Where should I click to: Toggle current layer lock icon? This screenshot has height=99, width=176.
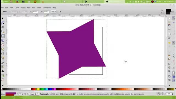[28, 94]
